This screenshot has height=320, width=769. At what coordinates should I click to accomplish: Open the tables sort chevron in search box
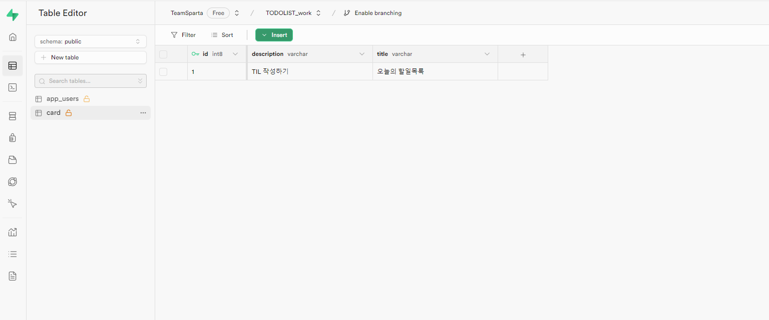(140, 81)
